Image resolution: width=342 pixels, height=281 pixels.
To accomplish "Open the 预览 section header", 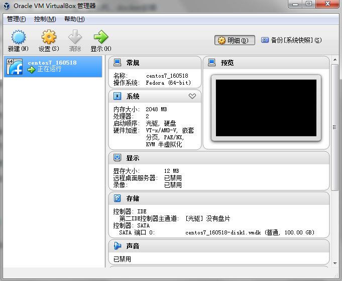I will coord(227,63).
